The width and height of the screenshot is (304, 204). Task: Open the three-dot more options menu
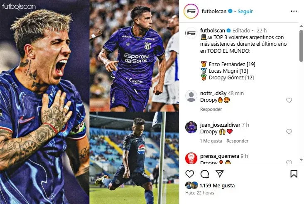tap(294, 11)
